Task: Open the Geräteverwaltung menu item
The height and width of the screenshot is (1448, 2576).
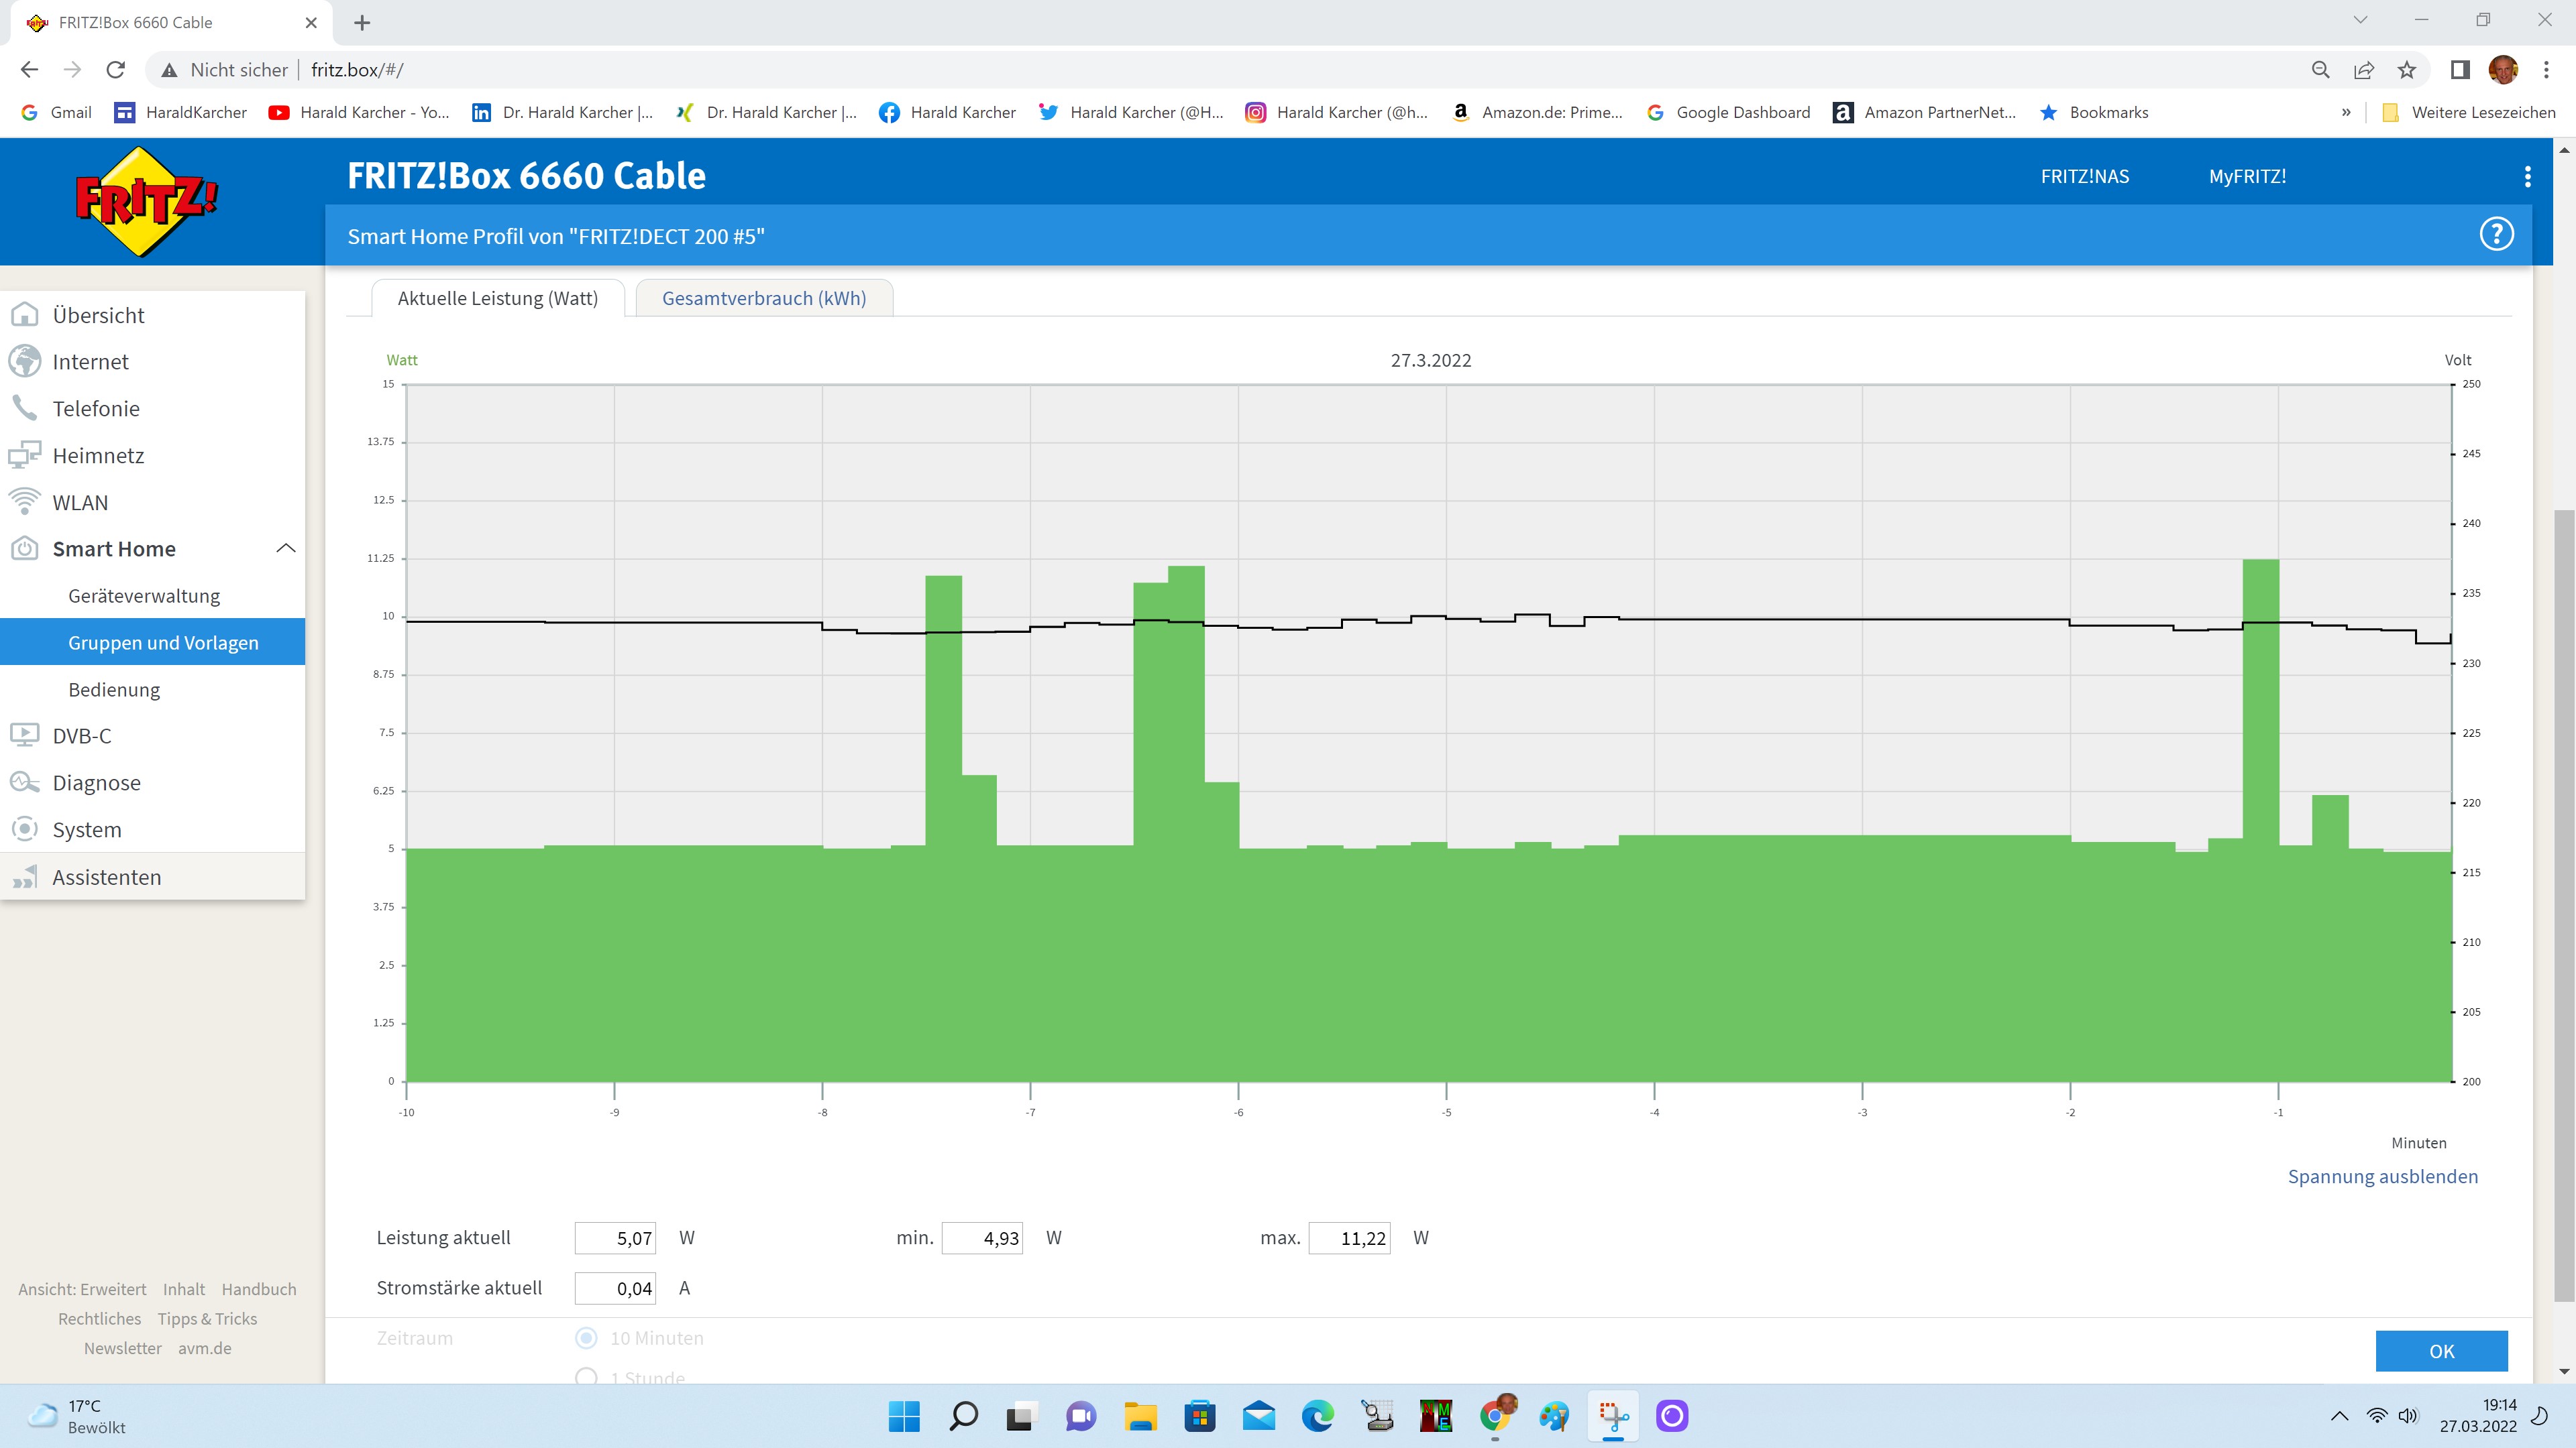Action: coord(144,595)
